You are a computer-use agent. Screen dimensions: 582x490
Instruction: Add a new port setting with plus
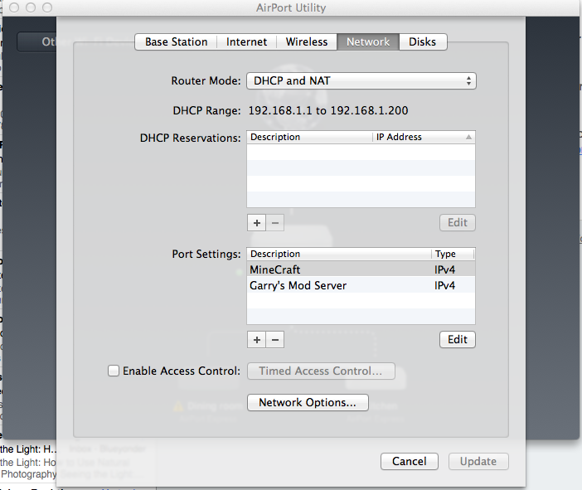click(x=257, y=340)
